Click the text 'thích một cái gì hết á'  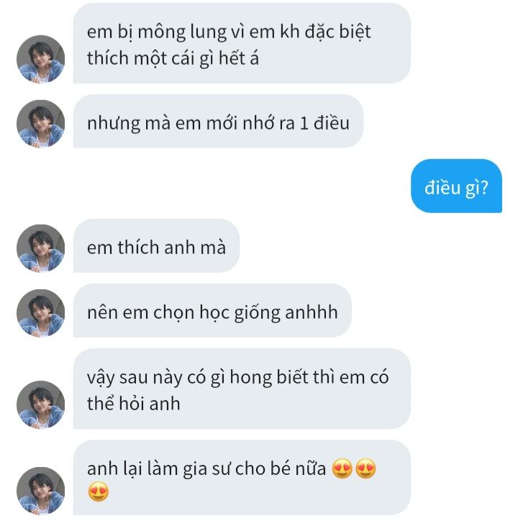click(x=173, y=59)
